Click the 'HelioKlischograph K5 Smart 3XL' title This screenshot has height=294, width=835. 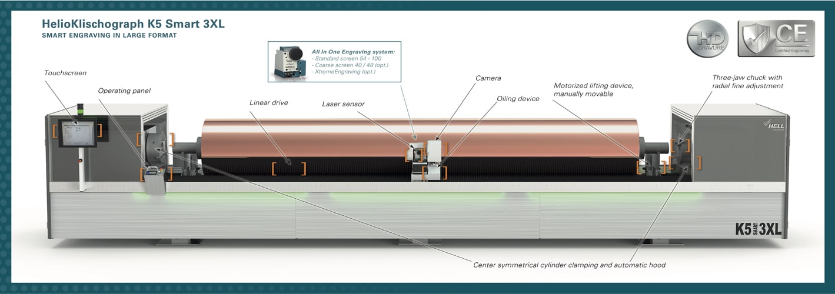[x=133, y=25]
